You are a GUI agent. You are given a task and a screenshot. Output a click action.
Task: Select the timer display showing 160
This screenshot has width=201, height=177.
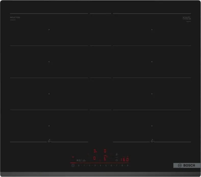tap(124, 160)
